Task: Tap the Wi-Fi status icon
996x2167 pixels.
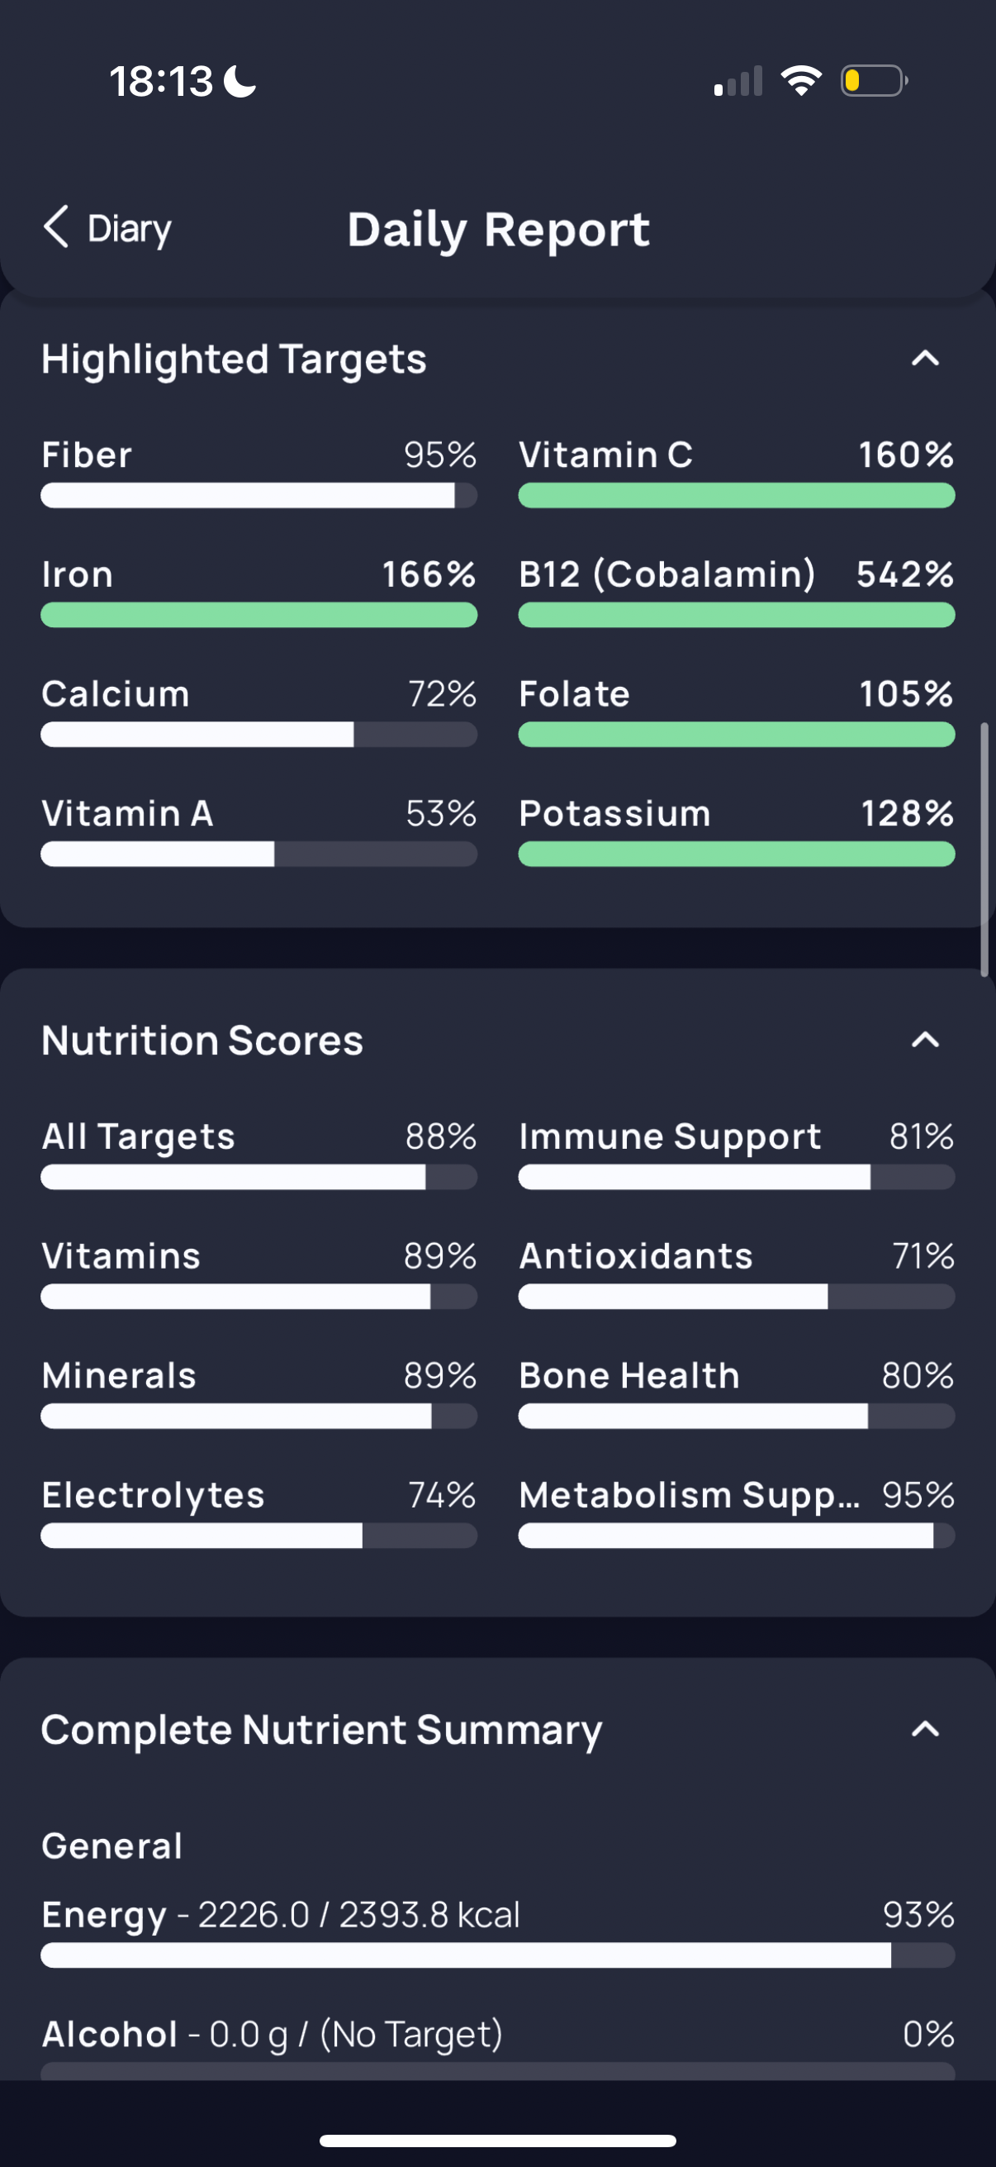Action: tap(801, 81)
